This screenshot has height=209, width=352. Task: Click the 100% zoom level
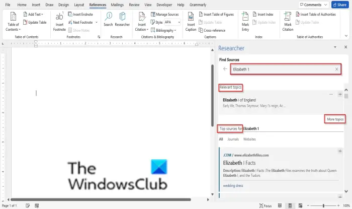click(346, 205)
